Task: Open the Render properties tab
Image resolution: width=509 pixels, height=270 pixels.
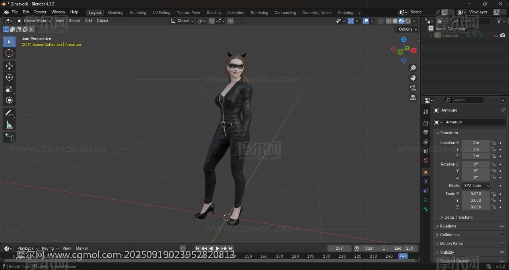Action: tap(426, 123)
